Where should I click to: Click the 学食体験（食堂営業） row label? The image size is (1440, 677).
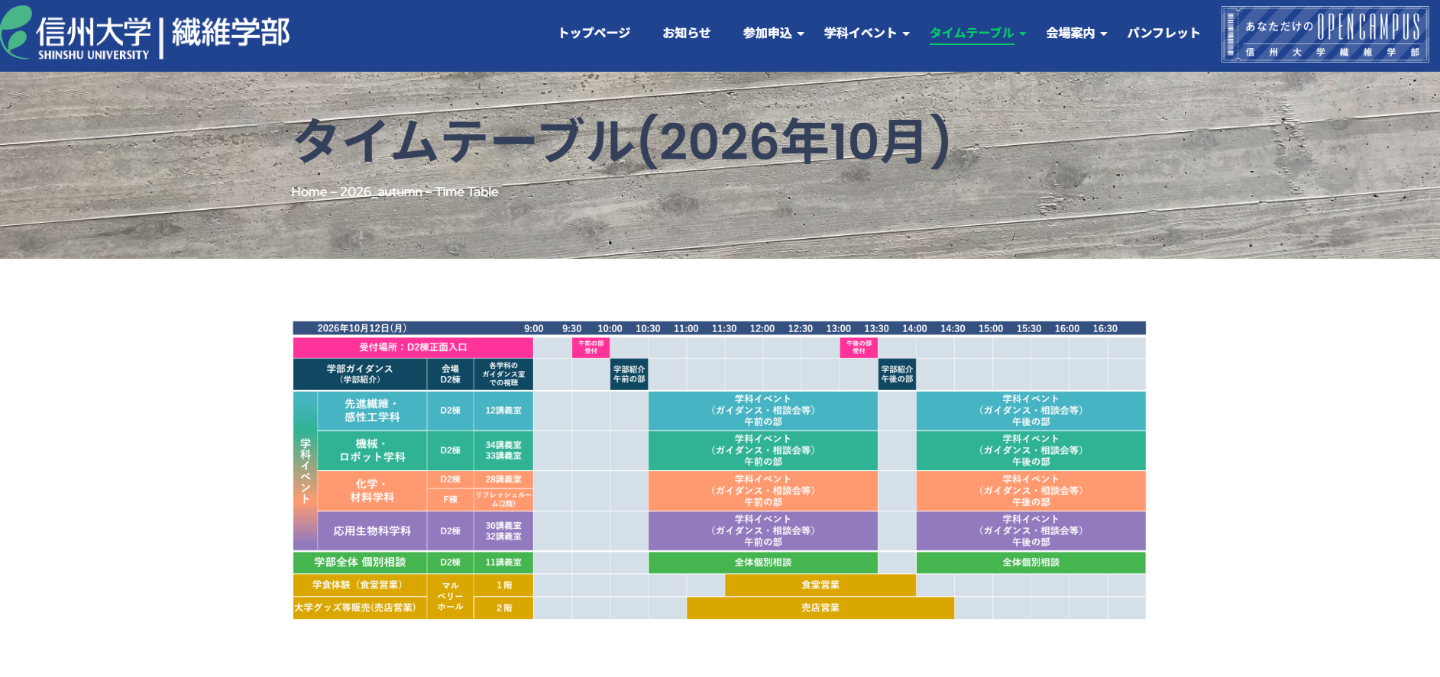[360, 585]
